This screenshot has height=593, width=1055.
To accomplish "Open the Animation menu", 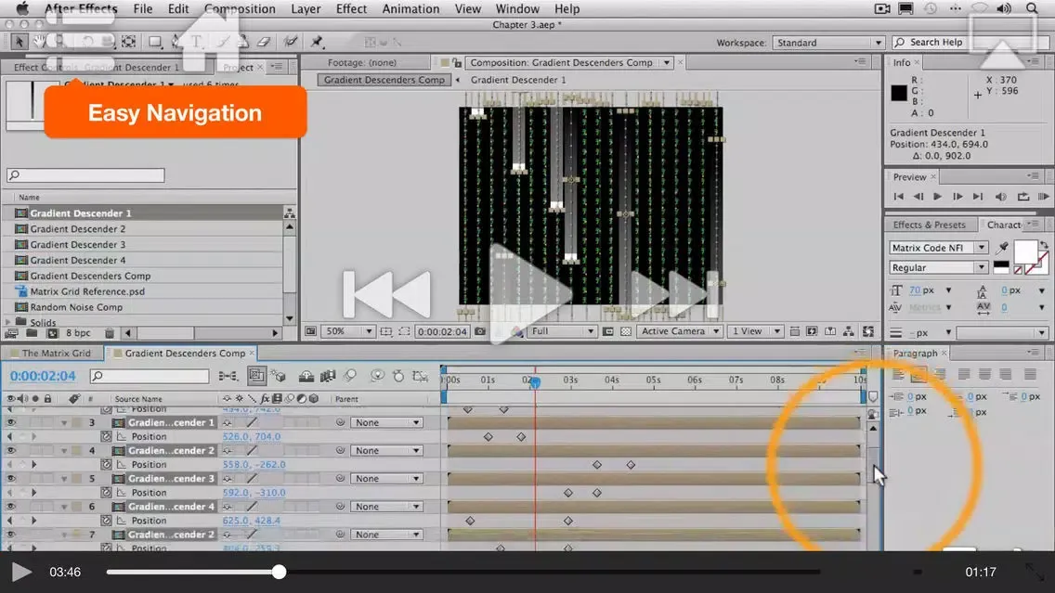I will (410, 8).
